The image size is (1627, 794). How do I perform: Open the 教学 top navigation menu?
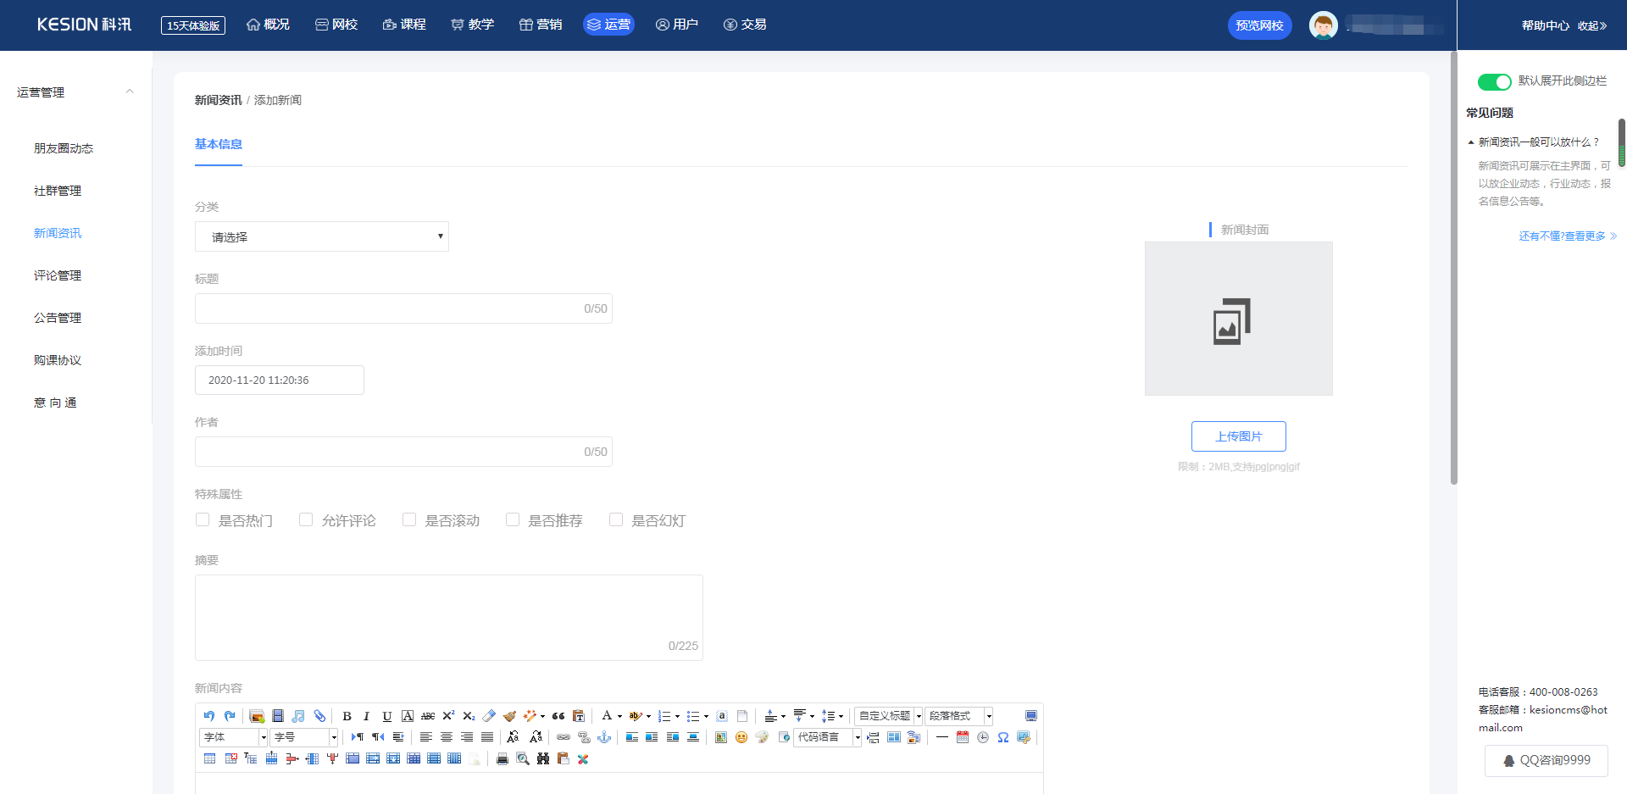(472, 25)
